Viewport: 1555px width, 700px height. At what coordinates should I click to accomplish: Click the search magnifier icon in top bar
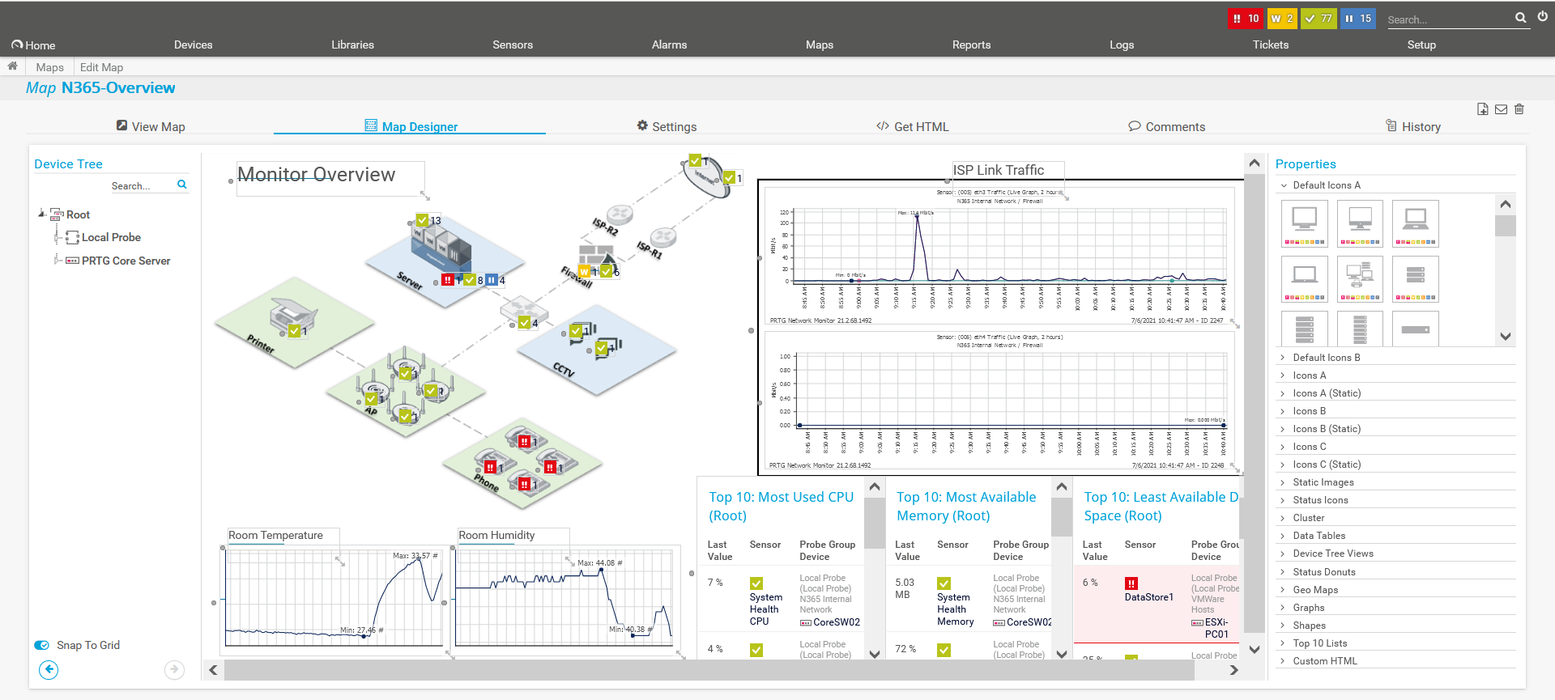pos(1521,18)
